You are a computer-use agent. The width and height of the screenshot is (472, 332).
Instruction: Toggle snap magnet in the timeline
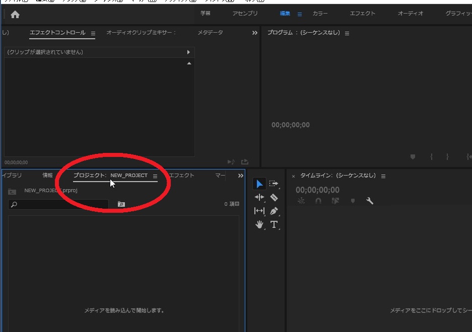[x=318, y=201]
